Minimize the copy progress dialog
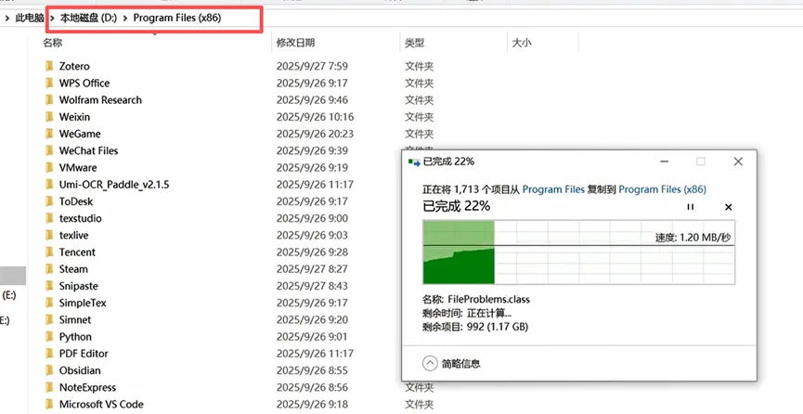 [665, 162]
